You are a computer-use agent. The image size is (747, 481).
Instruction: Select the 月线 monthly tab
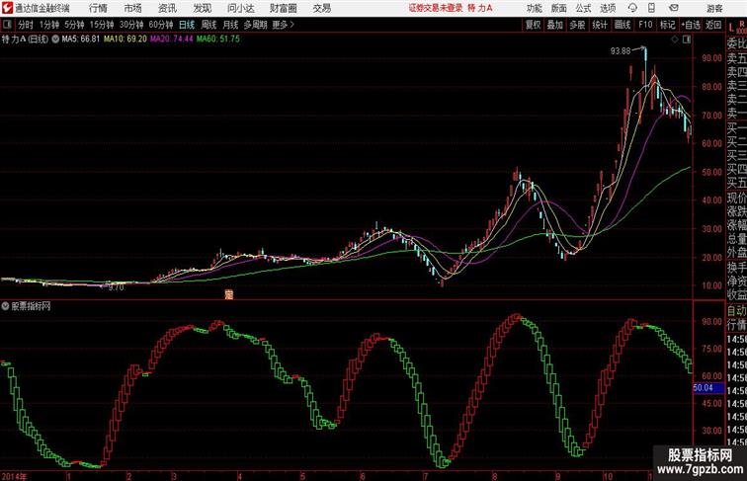(x=230, y=25)
